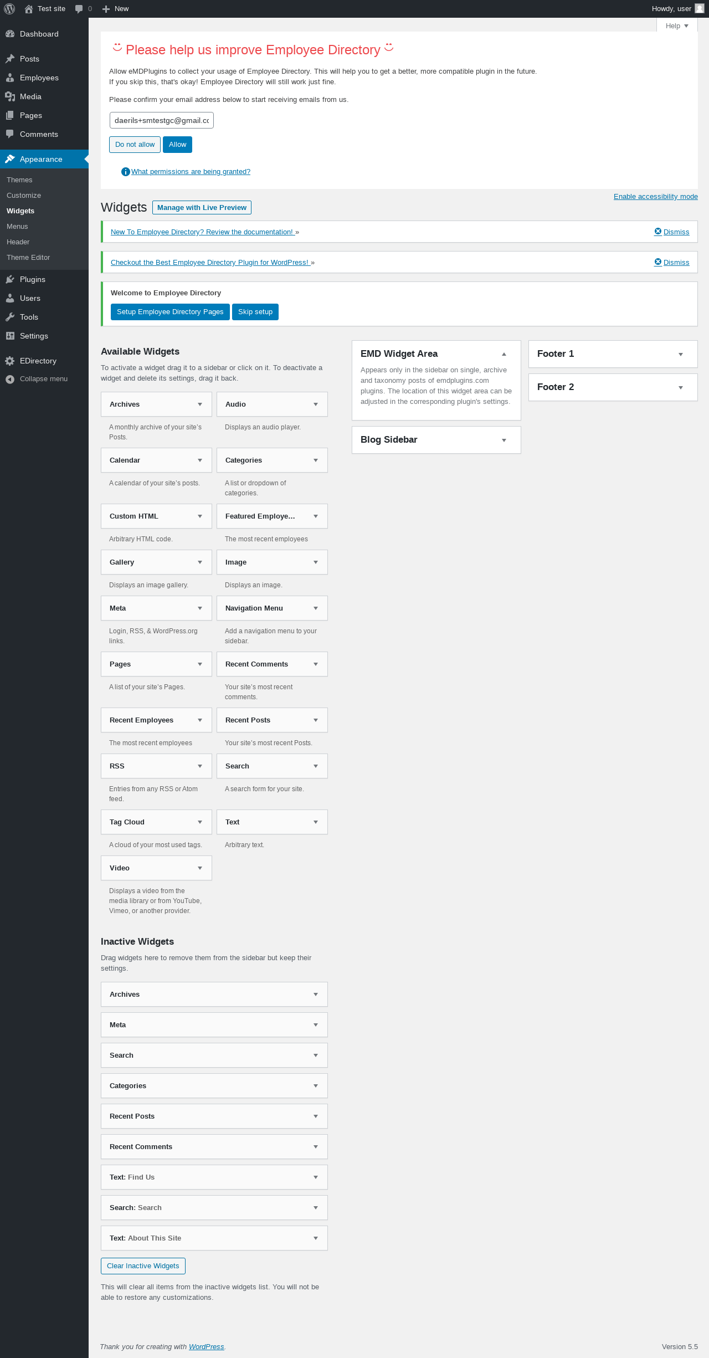
Task: Dismiss the documentation review notice
Action: (x=672, y=232)
